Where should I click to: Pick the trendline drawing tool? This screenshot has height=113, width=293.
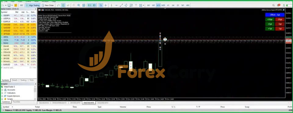pos(121,5)
